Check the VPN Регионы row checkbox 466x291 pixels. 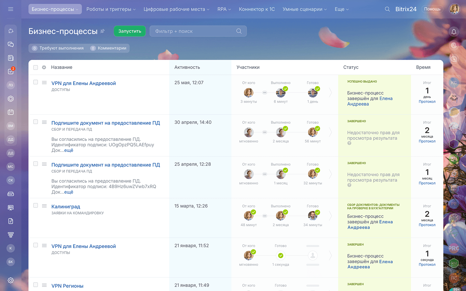pyautogui.click(x=36, y=285)
